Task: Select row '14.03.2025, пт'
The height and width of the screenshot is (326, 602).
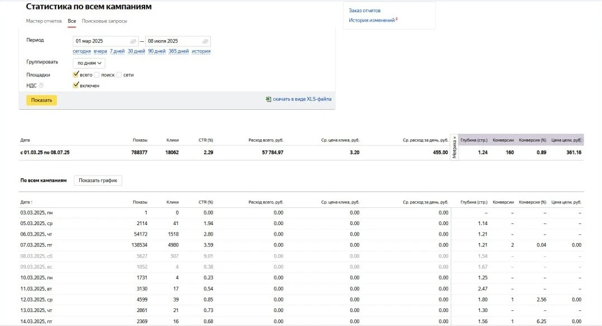Action: pos(302,321)
